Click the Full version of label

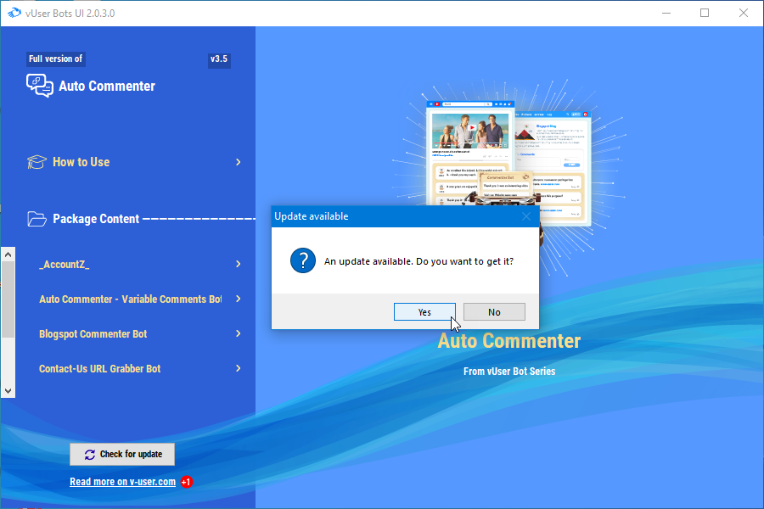pyautogui.click(x=55, y=59)
